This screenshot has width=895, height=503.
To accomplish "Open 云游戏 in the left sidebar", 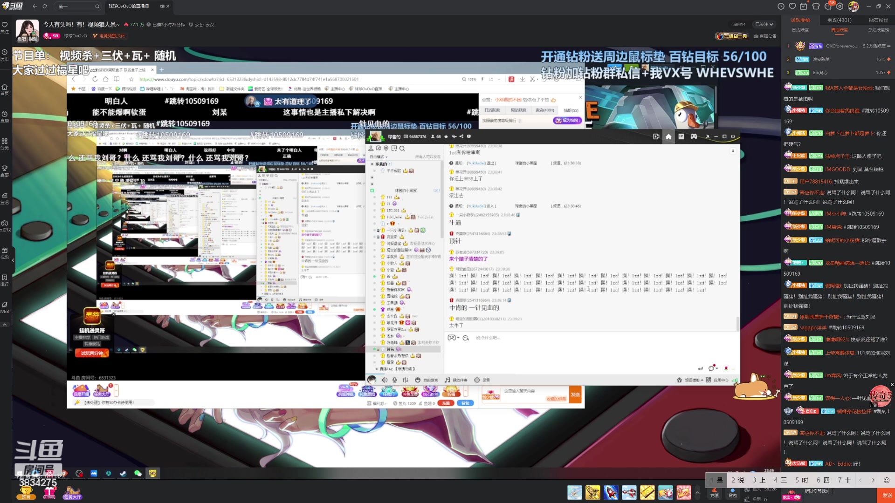I will click(x=5, y=226).
